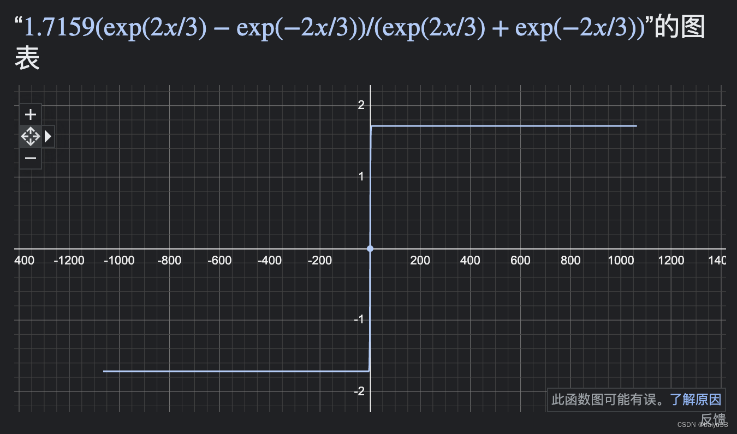Click the x-axis label 400
Screen dimensions: 737x434
coord(470,260)
